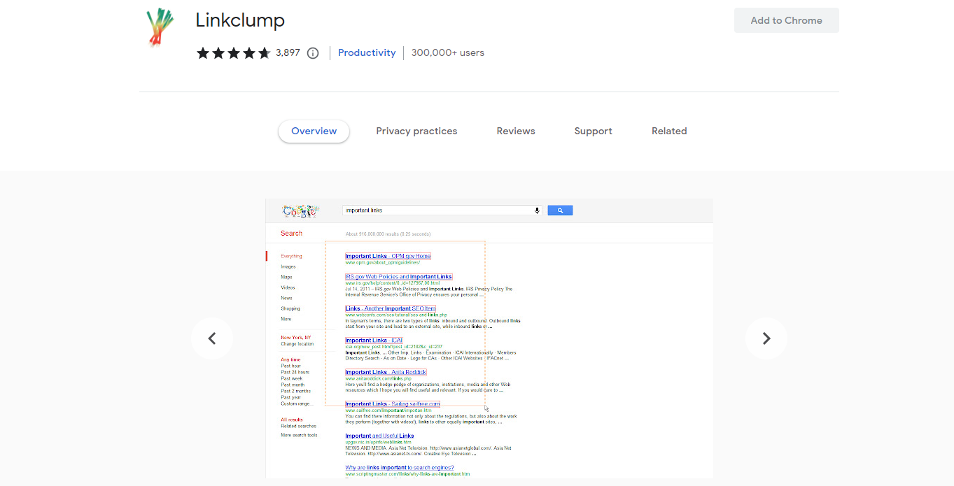Go to the previous screenshot arrow
Image resolution: width=954 pixels, height=486 pixels.
tap(212, 338)
